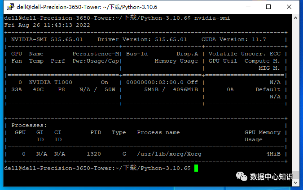Click the fan speed 33%
Image resolution: width=303 pixels, height=190 pixels.
(x=17, y=89)
